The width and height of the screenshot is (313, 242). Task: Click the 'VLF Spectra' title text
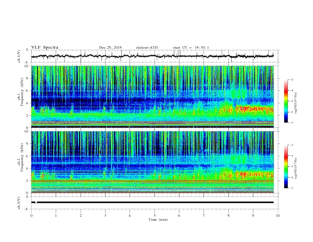pos(45,47)
